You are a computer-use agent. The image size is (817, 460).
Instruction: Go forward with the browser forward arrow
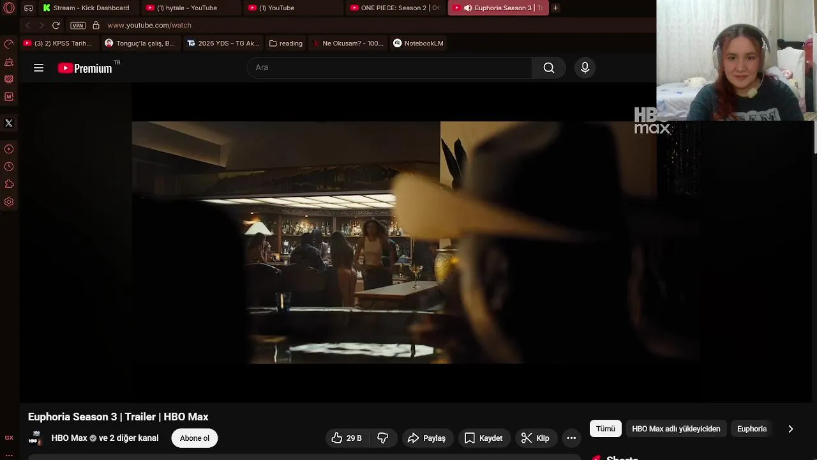click(x=41, y=25)
